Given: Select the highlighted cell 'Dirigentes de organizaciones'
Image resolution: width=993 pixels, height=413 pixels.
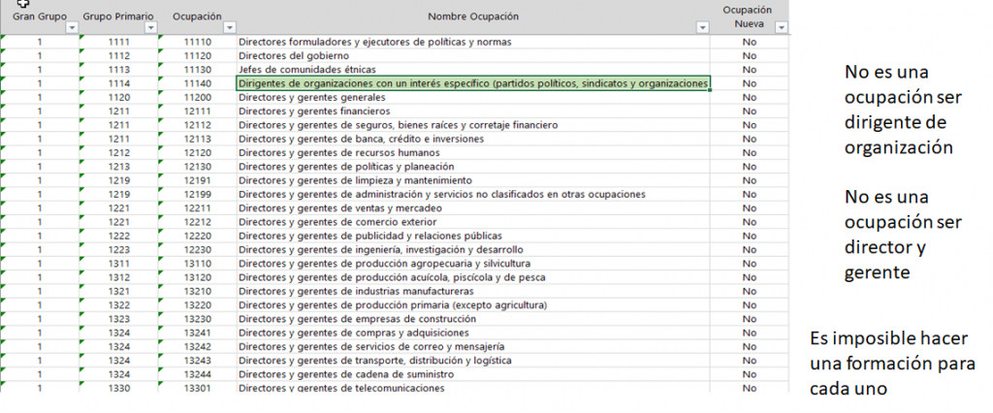Looking at the screenshot, I should (x=472, y=84).
